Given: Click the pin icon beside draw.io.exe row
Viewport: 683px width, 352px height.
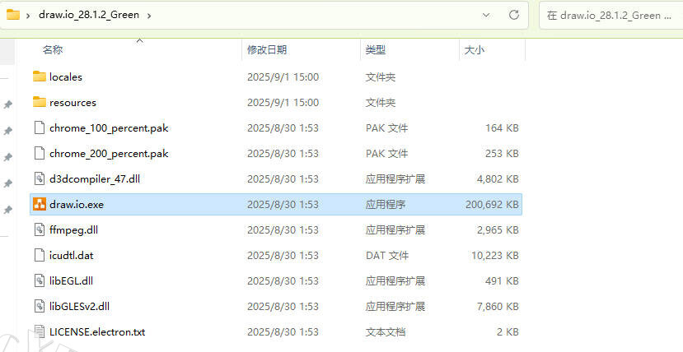Looking at the screenshot, I should coord(8,210).
